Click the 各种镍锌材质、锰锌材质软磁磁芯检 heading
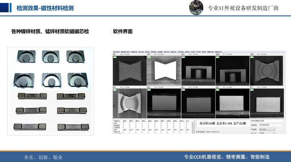Viewport: 291px width, 162px height. tap(50, 31)
